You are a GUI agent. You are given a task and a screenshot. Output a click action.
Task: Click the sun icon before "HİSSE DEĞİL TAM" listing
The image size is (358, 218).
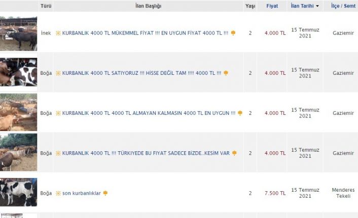[x=58, y=73]
